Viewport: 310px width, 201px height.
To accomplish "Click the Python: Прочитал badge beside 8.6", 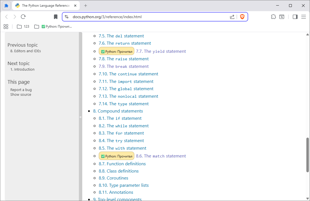I will (116, 156).
